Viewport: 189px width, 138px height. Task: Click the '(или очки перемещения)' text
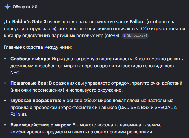pos(37,90)
